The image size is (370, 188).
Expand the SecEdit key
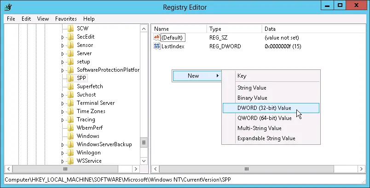[x=63, y=37]
